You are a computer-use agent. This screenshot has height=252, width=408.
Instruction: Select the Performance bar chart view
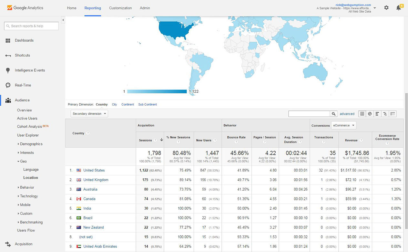377,114
